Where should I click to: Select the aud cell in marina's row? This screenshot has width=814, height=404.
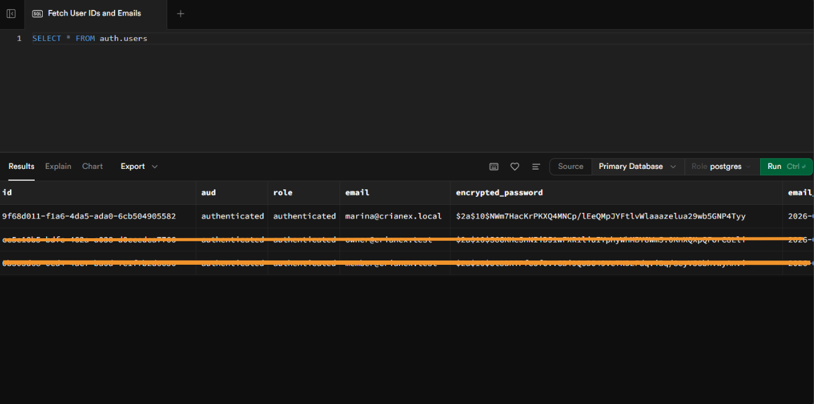(x=232, y=216)
